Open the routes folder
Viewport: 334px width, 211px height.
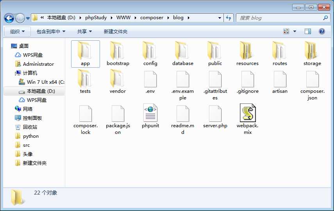[x=280, y=54]
